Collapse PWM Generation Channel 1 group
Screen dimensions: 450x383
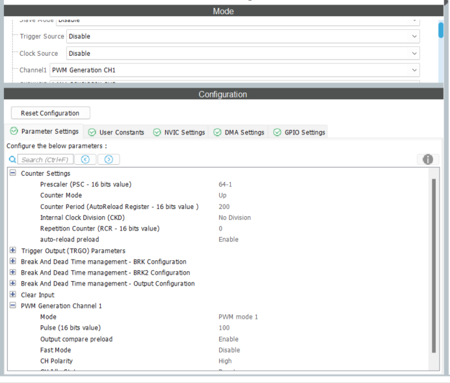[x=12, y=305]
